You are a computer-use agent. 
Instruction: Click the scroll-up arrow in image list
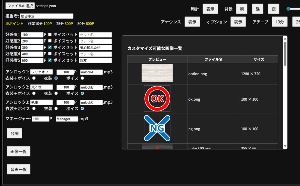[x=285, y=39]
